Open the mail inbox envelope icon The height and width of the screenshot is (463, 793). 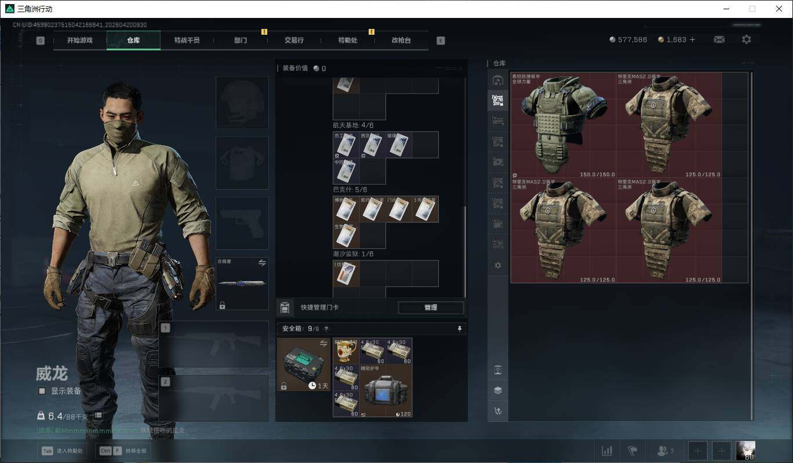[x=719, y=40]
